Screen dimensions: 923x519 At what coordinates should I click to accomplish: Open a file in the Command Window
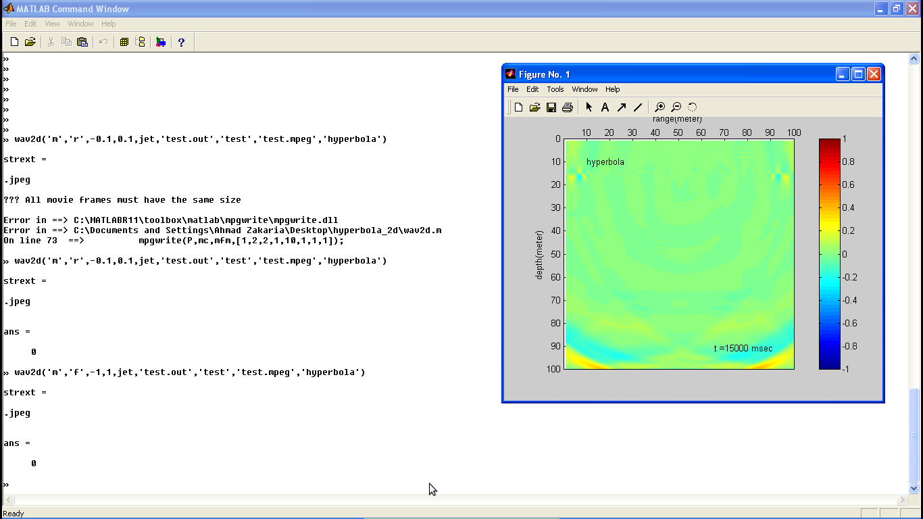click(30, 42)
